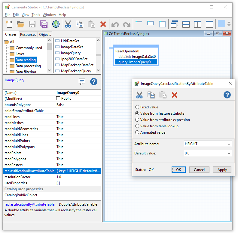Open help via dialog question mark icon
Viewport: 238px width, 233px height.
coord(227,95)
